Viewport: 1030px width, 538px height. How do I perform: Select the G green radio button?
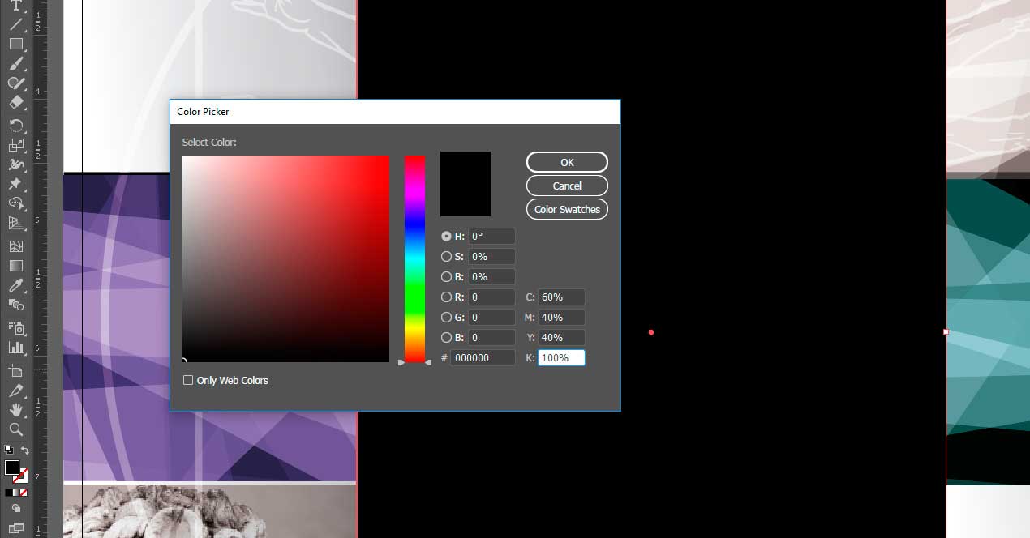446,318
